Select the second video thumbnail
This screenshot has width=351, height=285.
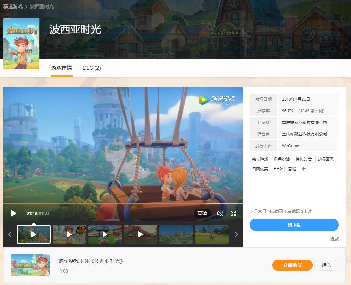point(69,234)
